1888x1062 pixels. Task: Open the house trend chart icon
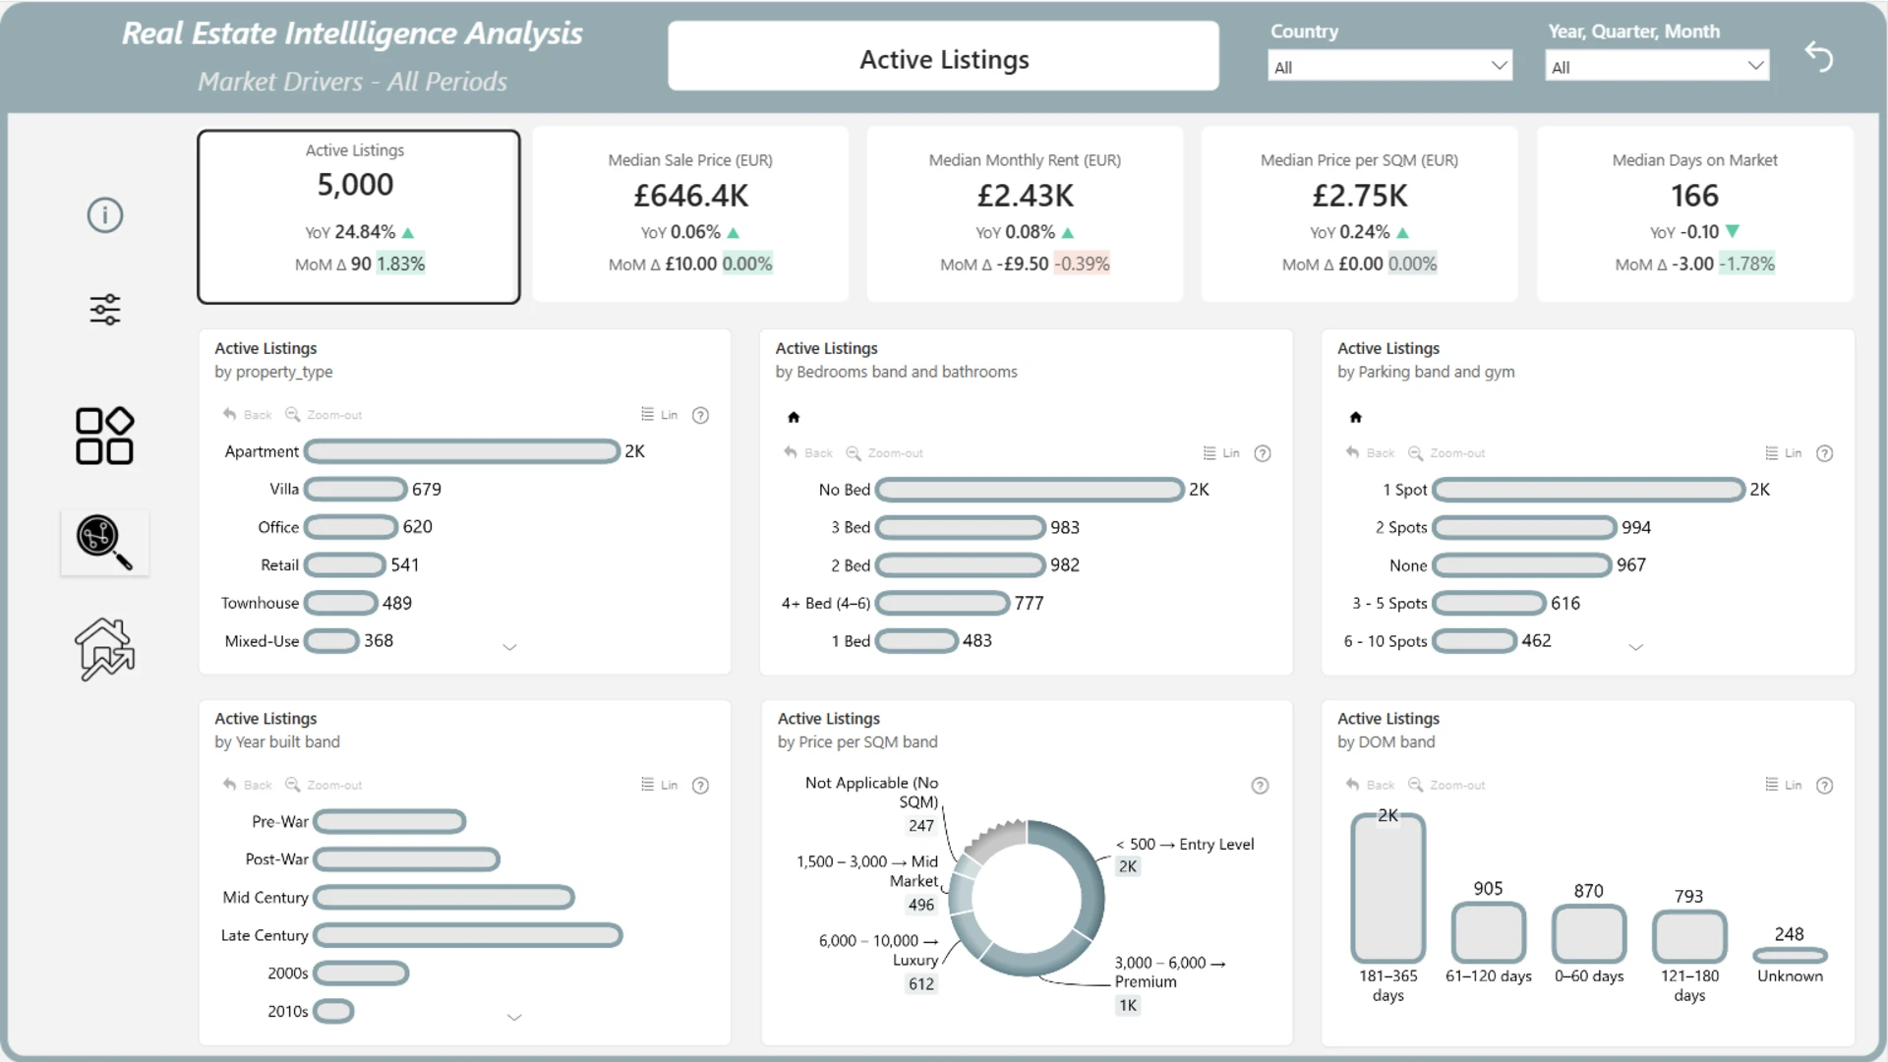coord(104,649)
